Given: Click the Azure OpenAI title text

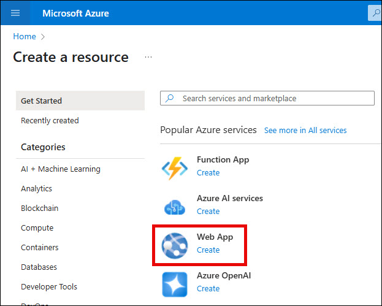Looking at the screenshot, I should [224, 275].
